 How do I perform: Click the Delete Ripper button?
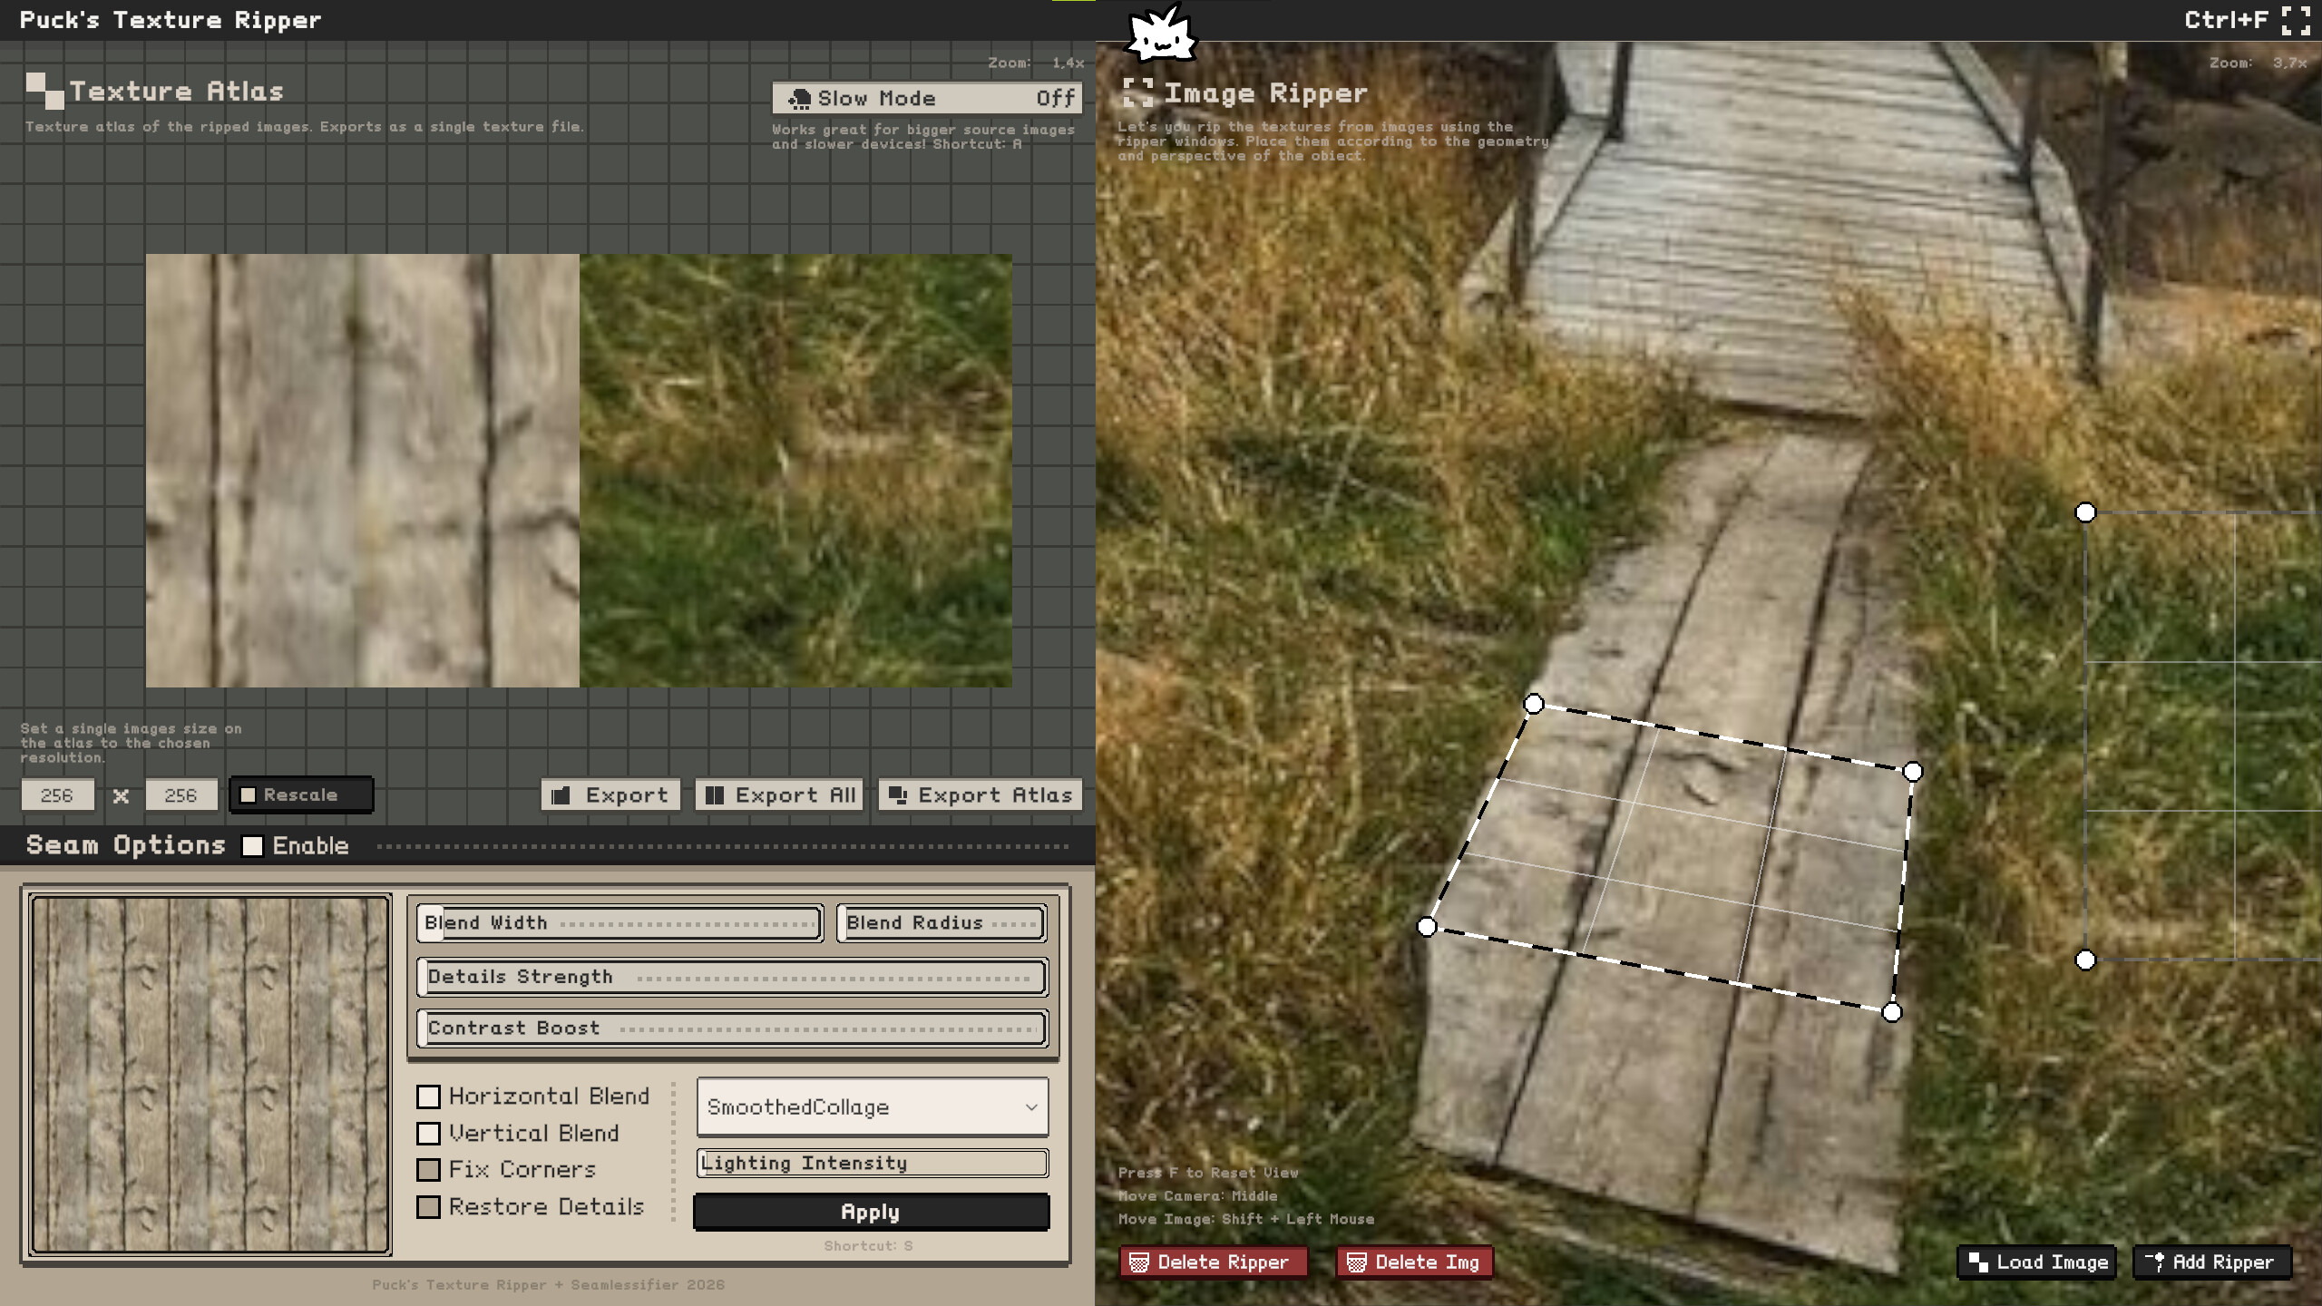click(x=1214, y=1262)
